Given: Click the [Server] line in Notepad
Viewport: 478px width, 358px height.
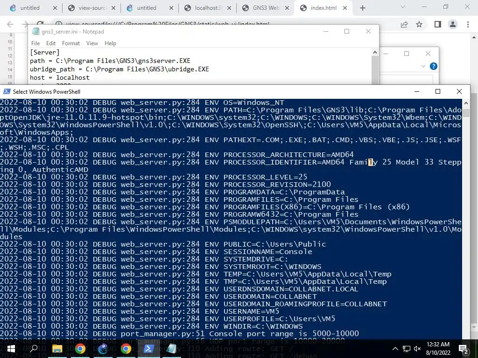Looking at the screenshot, I should coord(45,52).
